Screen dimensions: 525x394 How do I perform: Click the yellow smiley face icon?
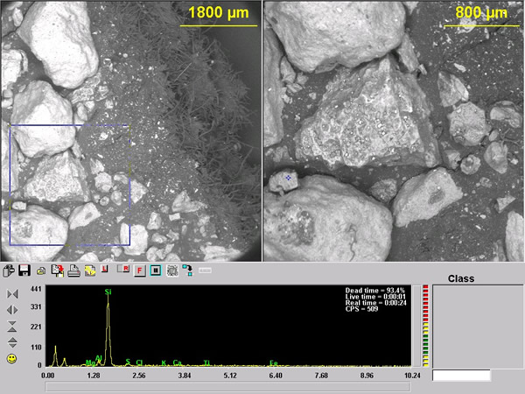[11, 359]
